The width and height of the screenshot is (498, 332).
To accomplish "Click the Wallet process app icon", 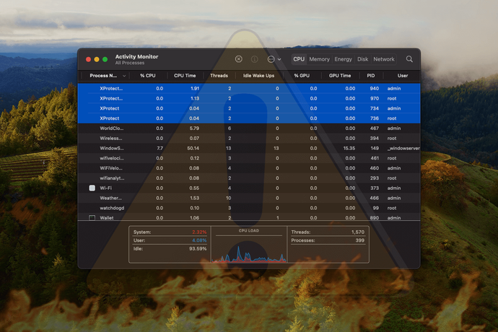I will pyautogui.click(x=92, y=217).
